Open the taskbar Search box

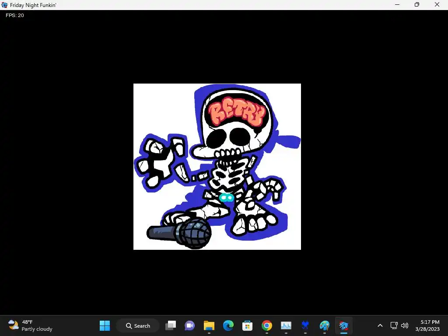point(138,325)
